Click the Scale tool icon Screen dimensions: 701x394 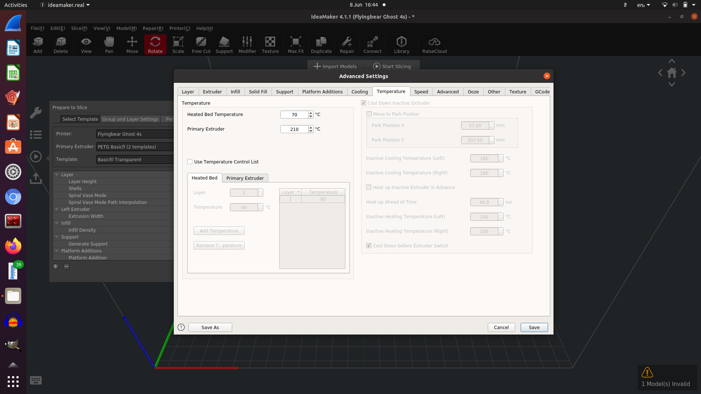pos(178,45)
